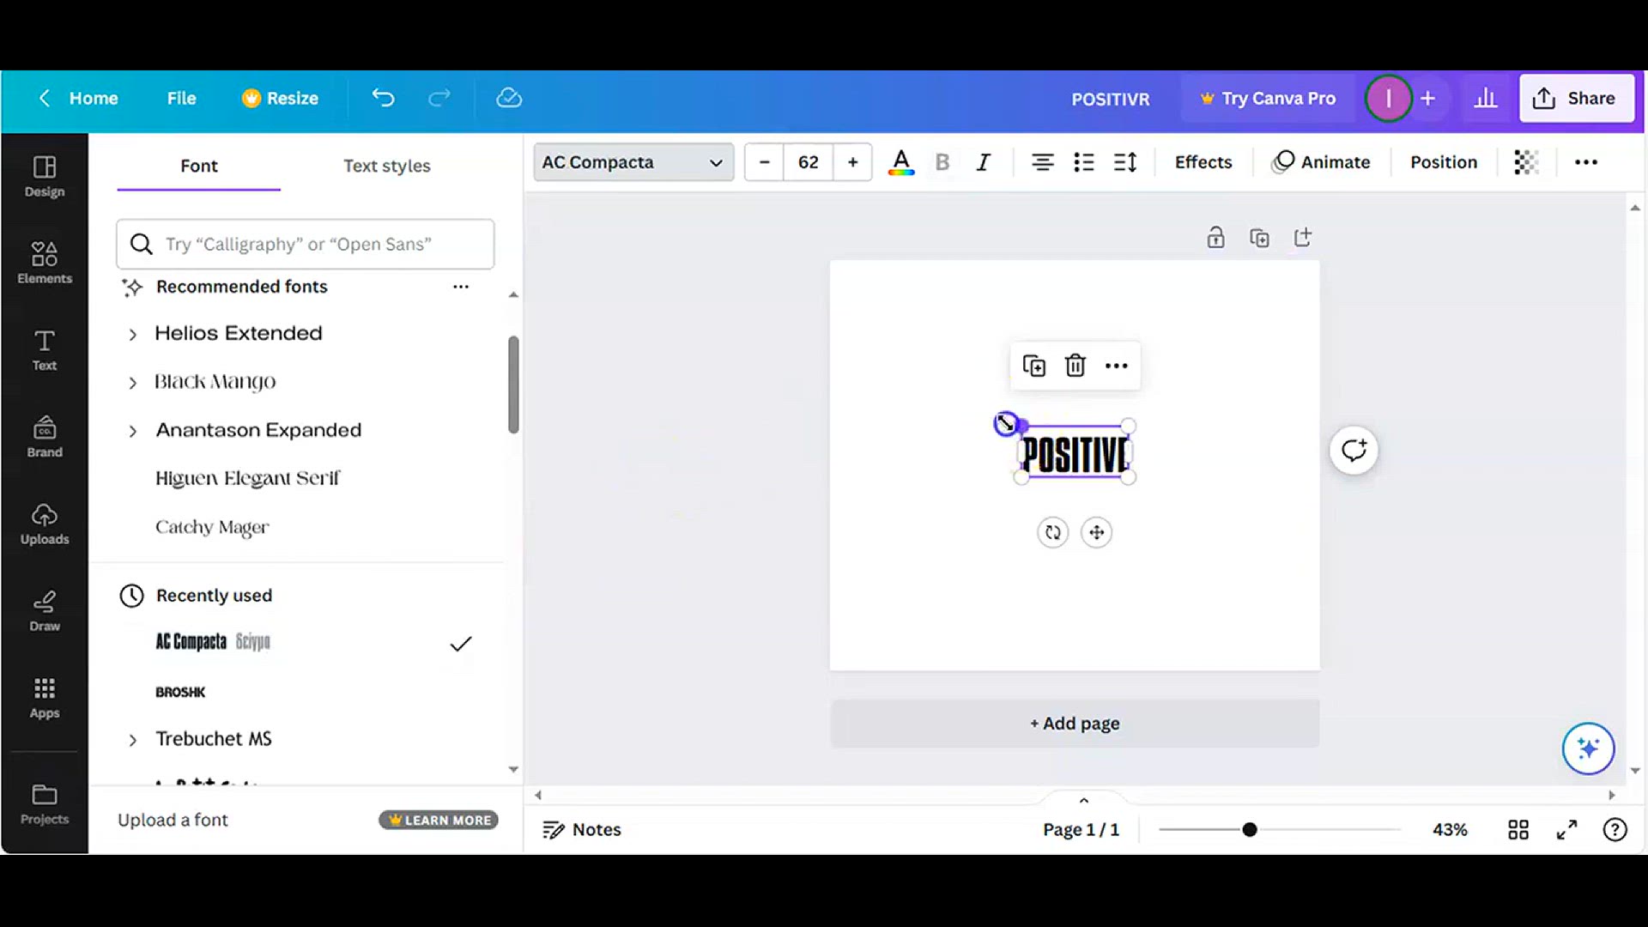Duplicate the page
Image resolution: width=1648 pixels, height=927 pixels.
tap(1259, 238)
